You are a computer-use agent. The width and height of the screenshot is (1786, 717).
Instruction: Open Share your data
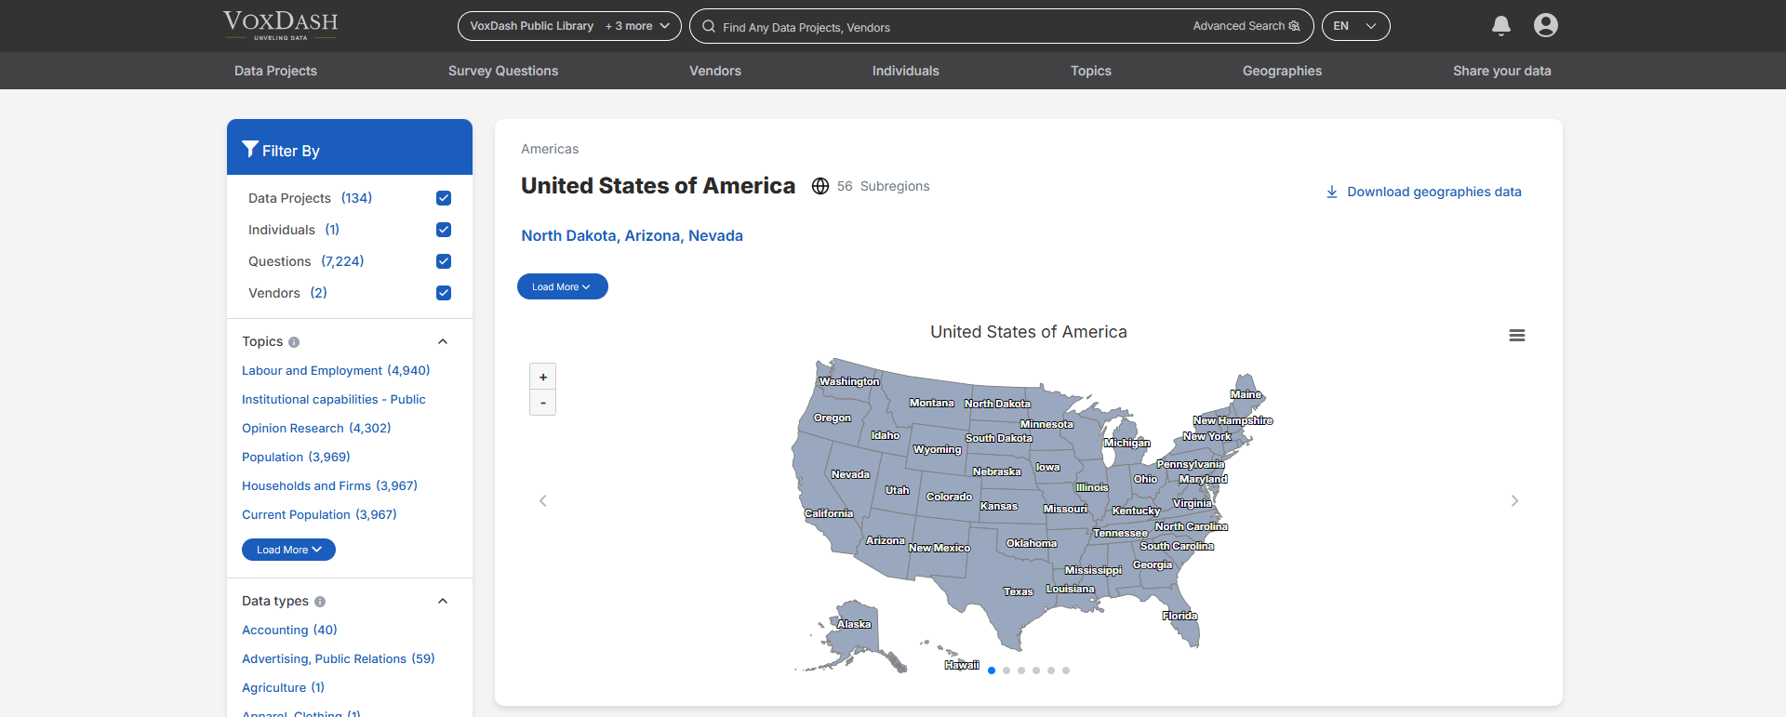pos(1502,71)
